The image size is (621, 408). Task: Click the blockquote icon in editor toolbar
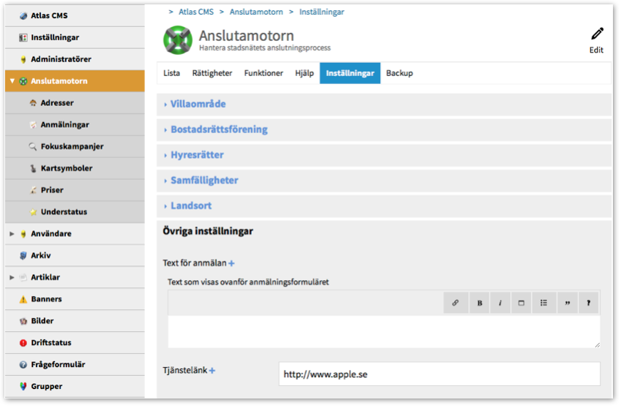(568, 303)
